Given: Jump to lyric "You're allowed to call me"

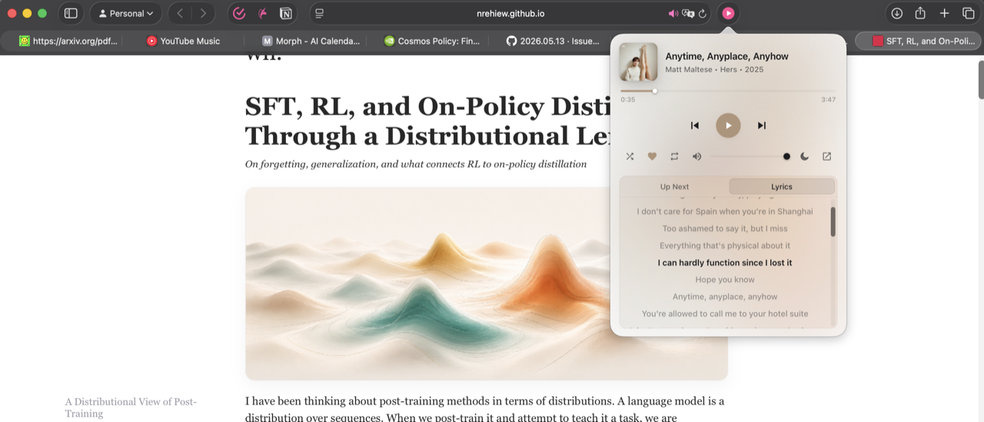Looking at the screenshot, I should (x=725, y=313).
